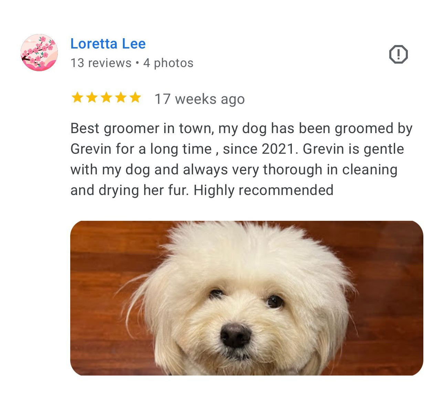View the reviewer's 13 reviews
Viewport: 444px width, 400px height.
point(101,63)
